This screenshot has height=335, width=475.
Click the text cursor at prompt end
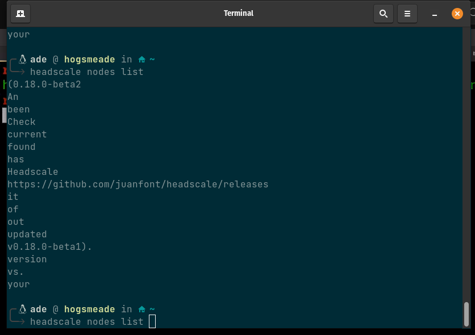[x=152, y=321]
